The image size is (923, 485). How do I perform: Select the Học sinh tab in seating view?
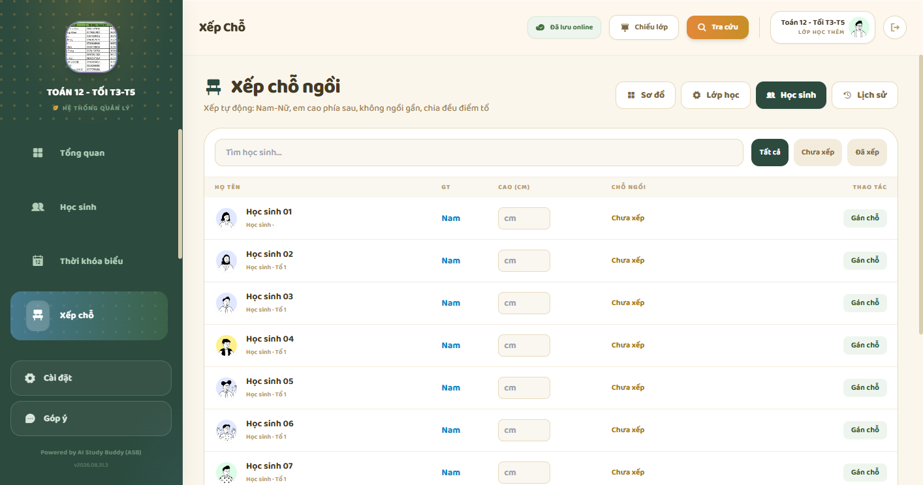point(791,95)
